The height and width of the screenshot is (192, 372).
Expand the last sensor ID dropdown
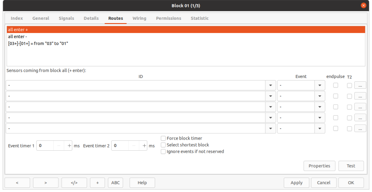coord(270,128)
